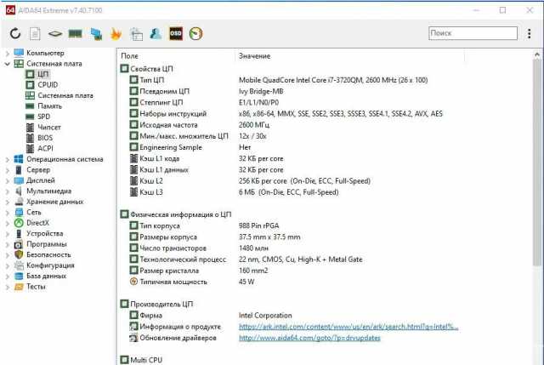Viewport: 544px width, 365px height.
Task: Click the Производитель ЦП group header
Action: 156,304
